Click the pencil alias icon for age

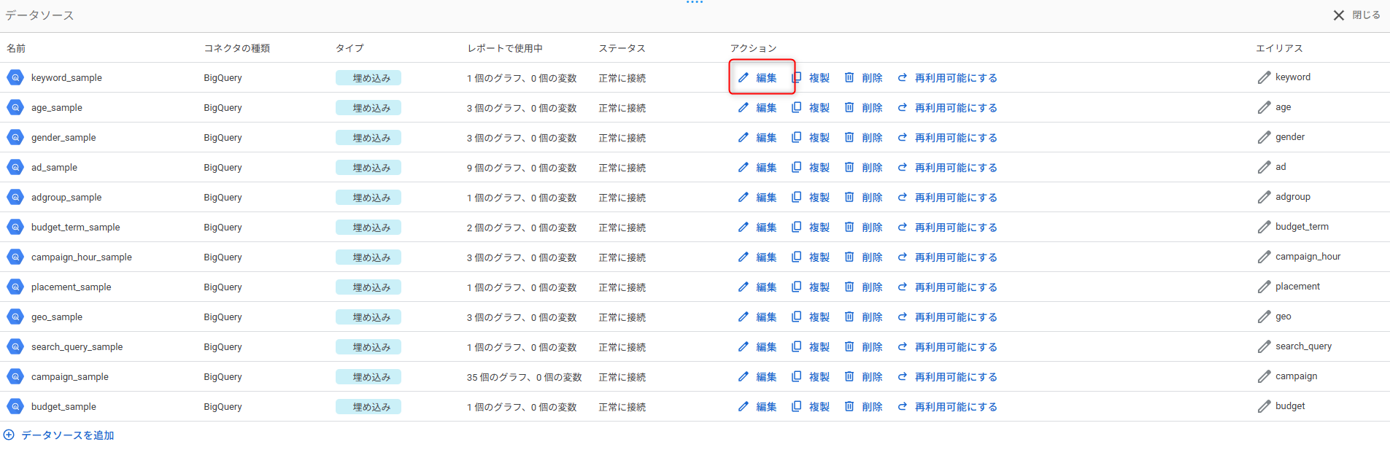pyautogui.click(x=1264, y=107)
